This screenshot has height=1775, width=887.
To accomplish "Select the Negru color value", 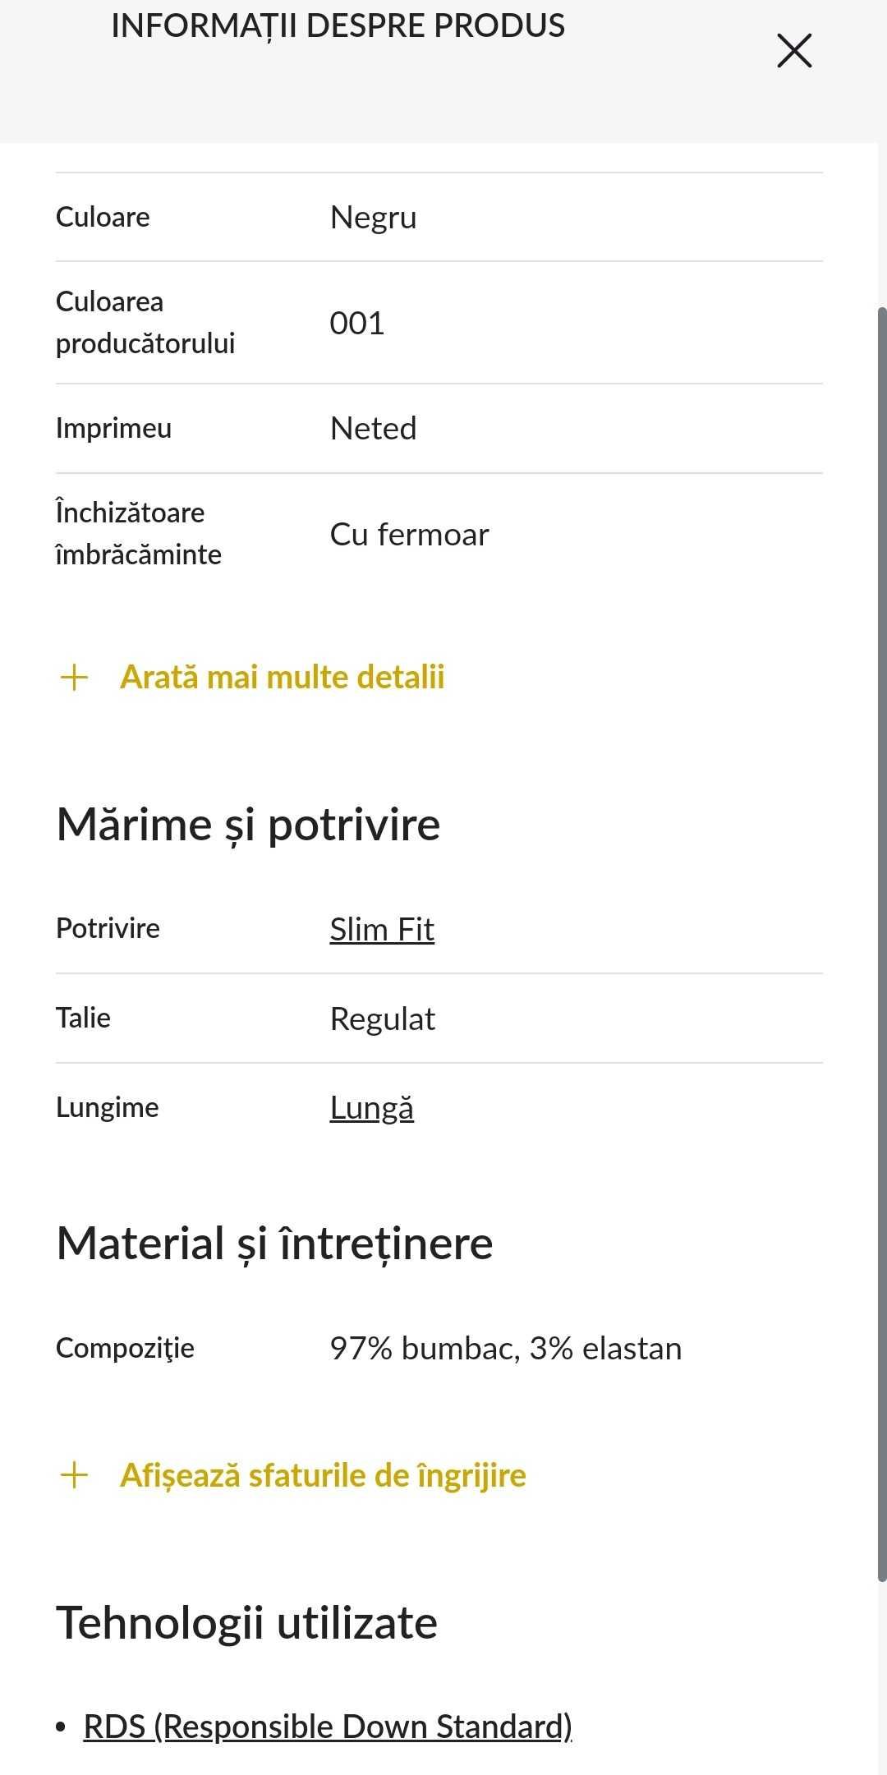I will [x=373, y=218].
